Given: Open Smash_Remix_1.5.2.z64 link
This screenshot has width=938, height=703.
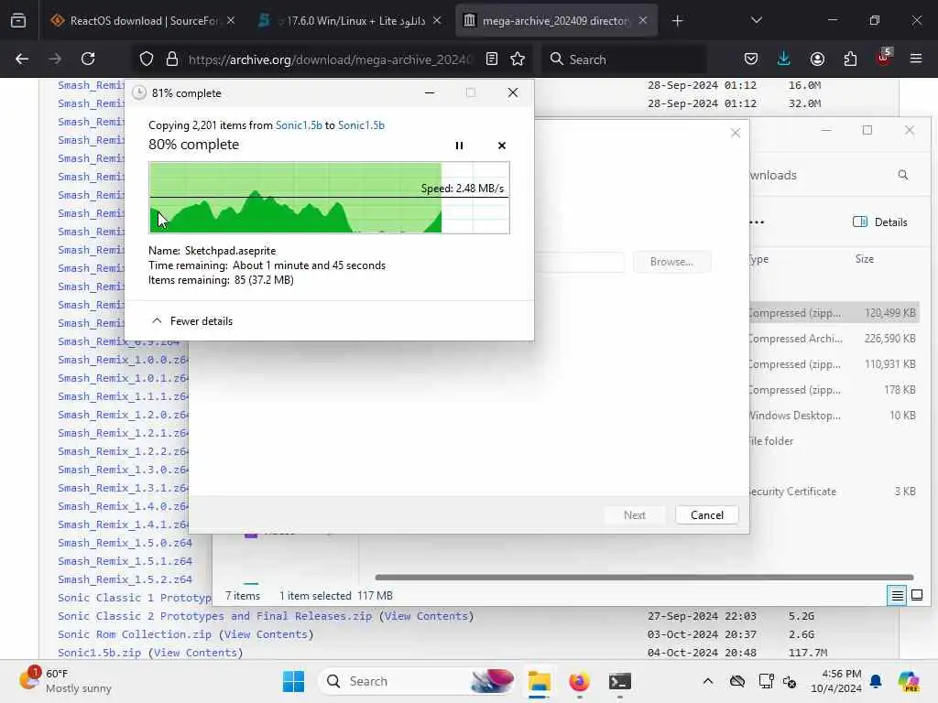Looking at the screenshot, I should [x=125, y=579].
